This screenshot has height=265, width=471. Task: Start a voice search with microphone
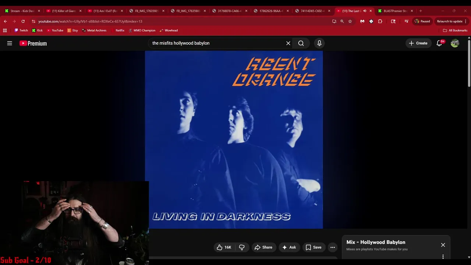319,43
